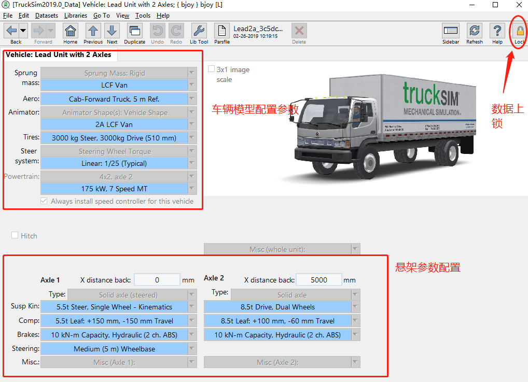Viewport: 528px width, 382px height.
Task: Enable the Hitch option
Action: coord(15,236)
